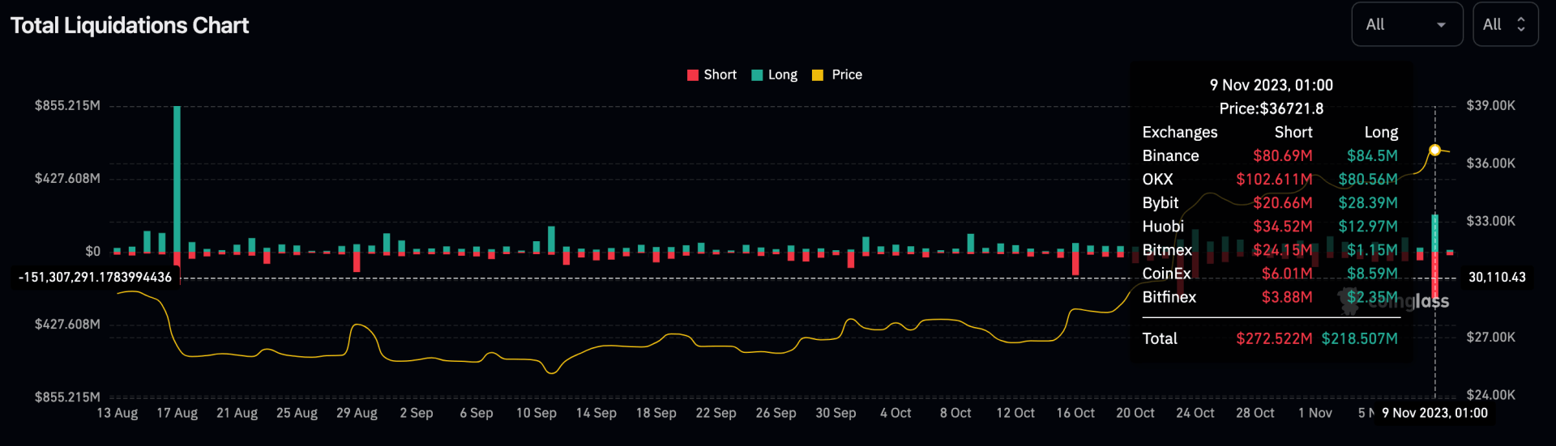Toggle the Price line legend label

pyautogui.click(x=847, y=74)
